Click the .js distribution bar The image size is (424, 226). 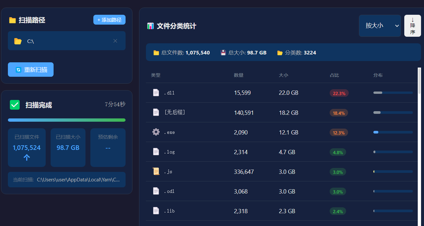pyautogui.click(x=393, y=172)
